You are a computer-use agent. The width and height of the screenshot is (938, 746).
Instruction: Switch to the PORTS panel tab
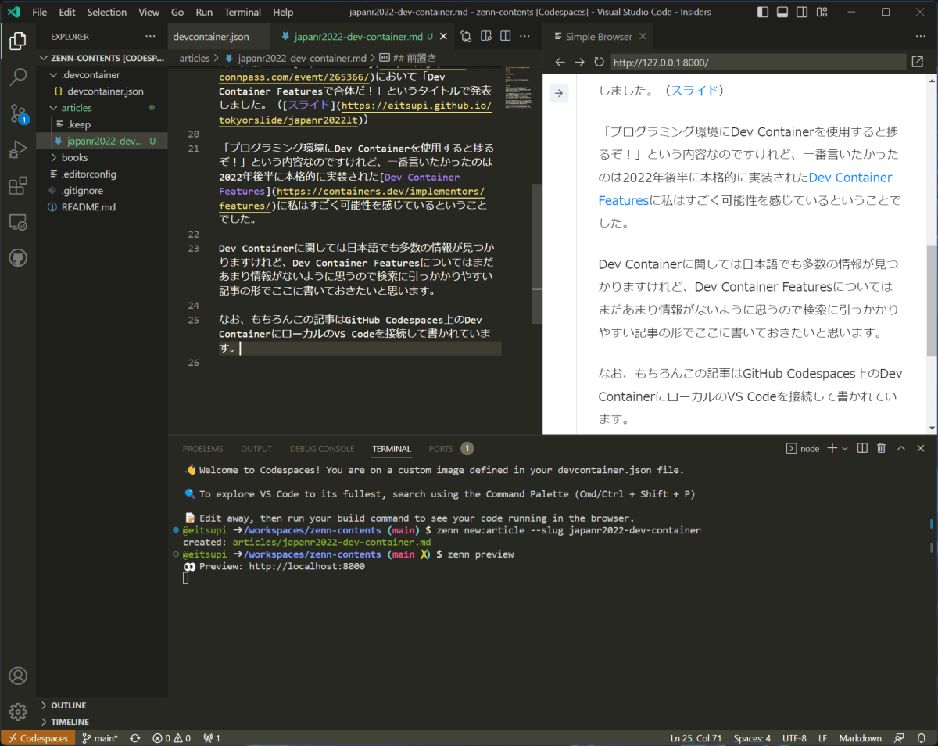click(x=441, y=449)
